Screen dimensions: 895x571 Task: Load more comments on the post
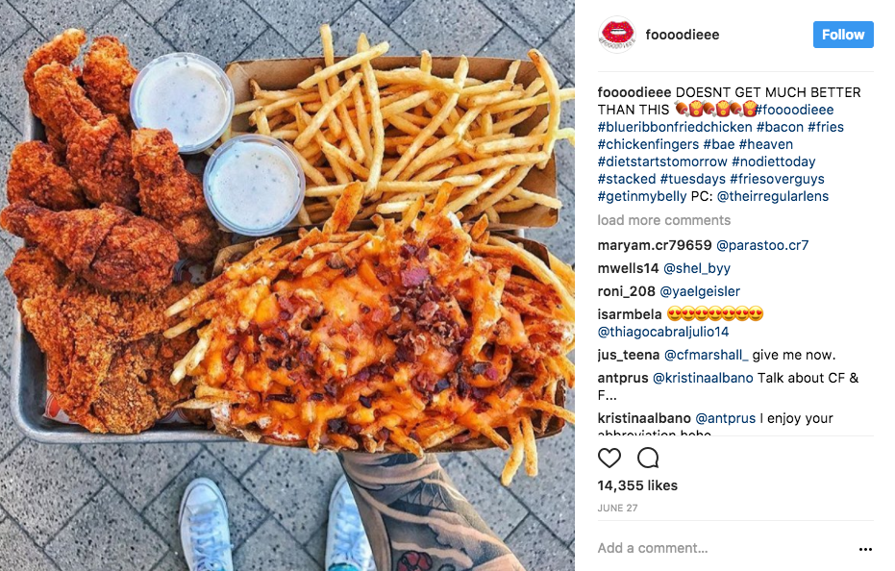click(x=664, y=220)
